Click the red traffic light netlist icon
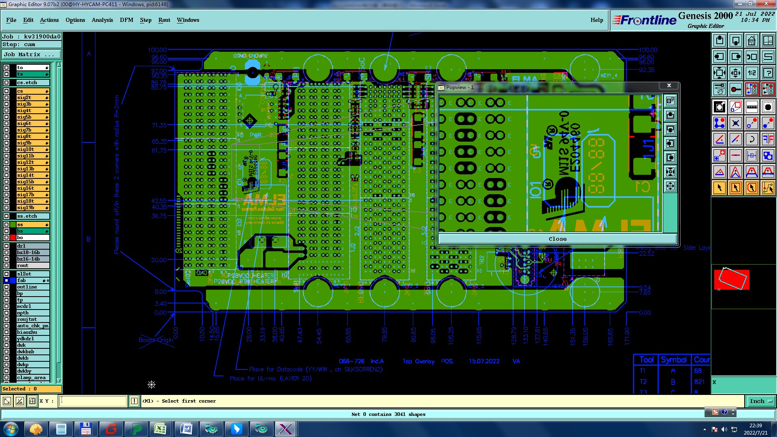The width and height of the screenshot is (777, 437). point(752,89)
